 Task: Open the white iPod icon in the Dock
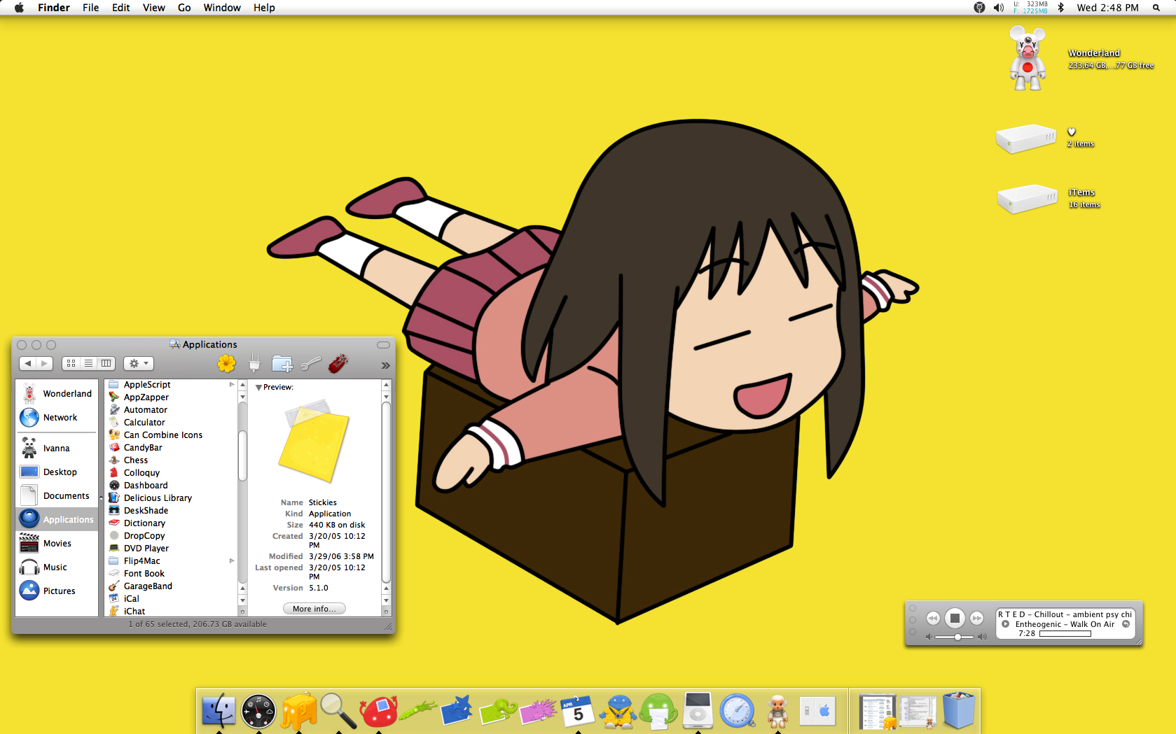pos(698,710)
